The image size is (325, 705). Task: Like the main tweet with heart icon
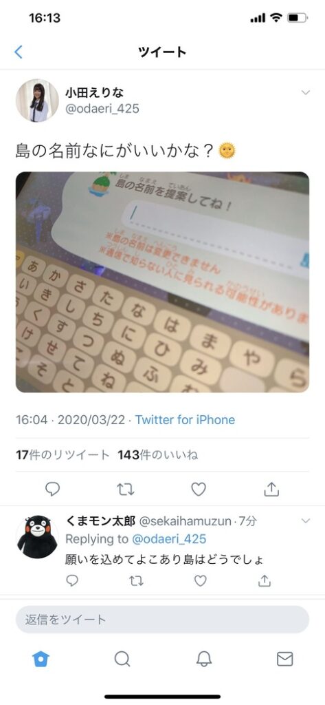[x=199, y=489]
